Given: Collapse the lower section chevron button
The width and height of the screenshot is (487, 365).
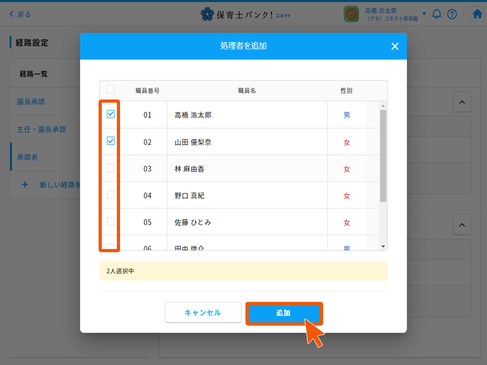Looking at the screenshot, I should [462, 225].
